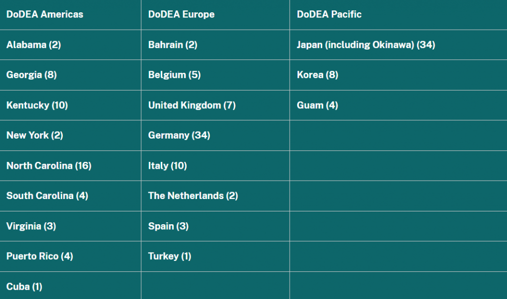
Task: Select the North Carolina (16) cell
Action: (49, 166)
